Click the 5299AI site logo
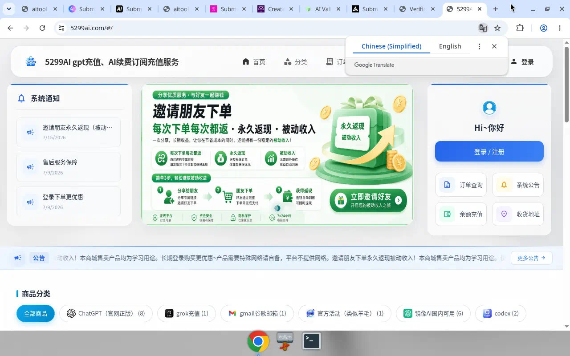 coord(31,61)
